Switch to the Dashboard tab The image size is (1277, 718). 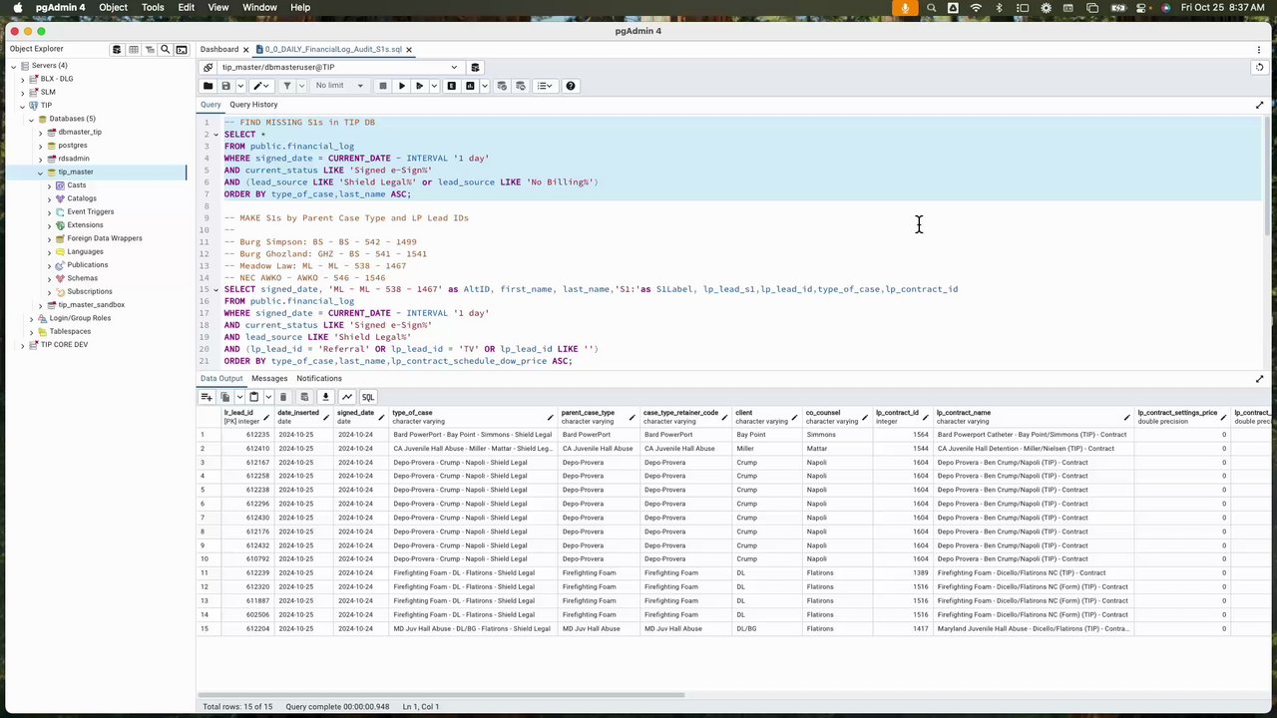(x=218, y=49)
